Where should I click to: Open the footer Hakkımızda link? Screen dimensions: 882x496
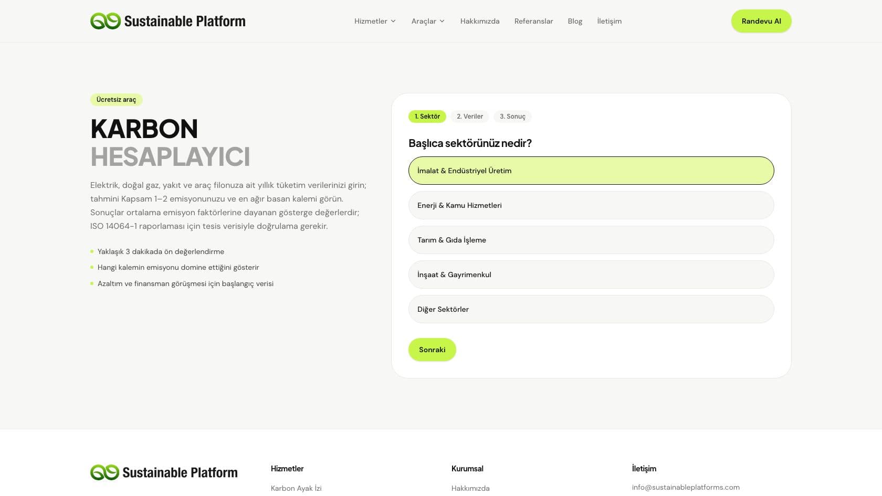click(x=470, y=488)
